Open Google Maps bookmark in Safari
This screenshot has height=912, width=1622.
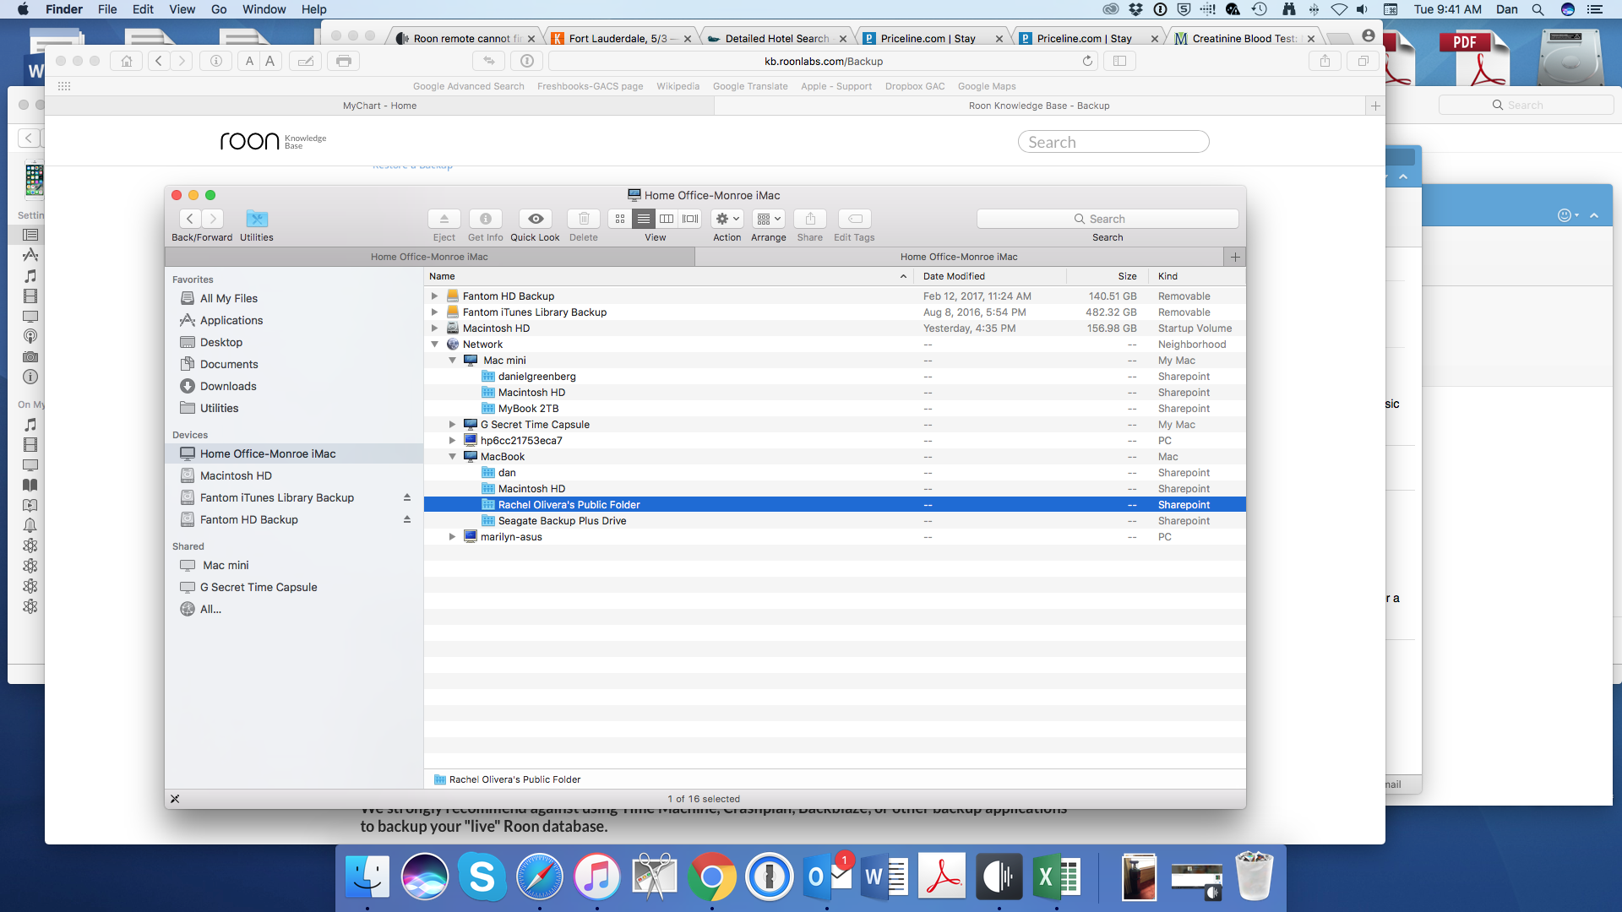tap(987, 86)
